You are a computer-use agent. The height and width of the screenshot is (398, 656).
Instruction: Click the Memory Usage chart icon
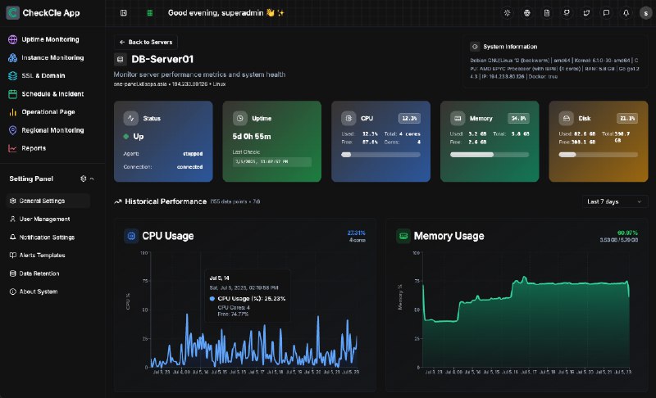pyautogui.click(x=403, y=236)
